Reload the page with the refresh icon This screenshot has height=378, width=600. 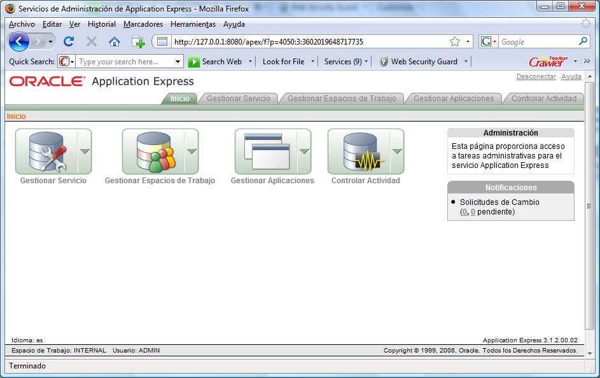tap(69, 41)
